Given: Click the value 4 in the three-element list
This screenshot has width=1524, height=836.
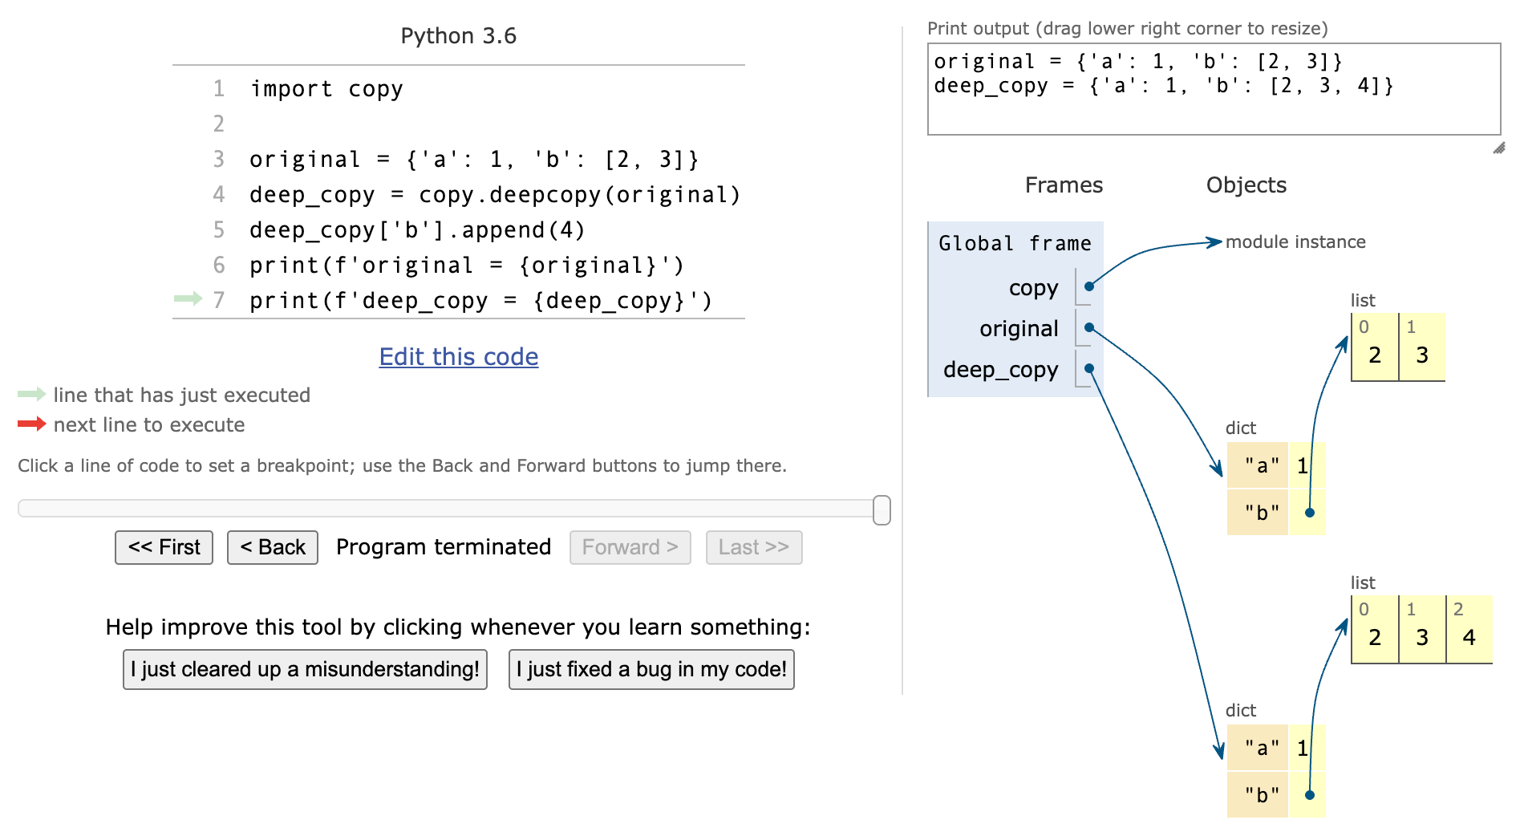Looking at the screenshot, I should point(1469,637).
